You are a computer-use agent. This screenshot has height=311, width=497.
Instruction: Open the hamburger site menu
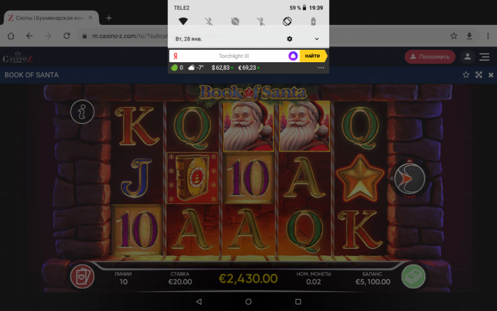pos(484,57)
